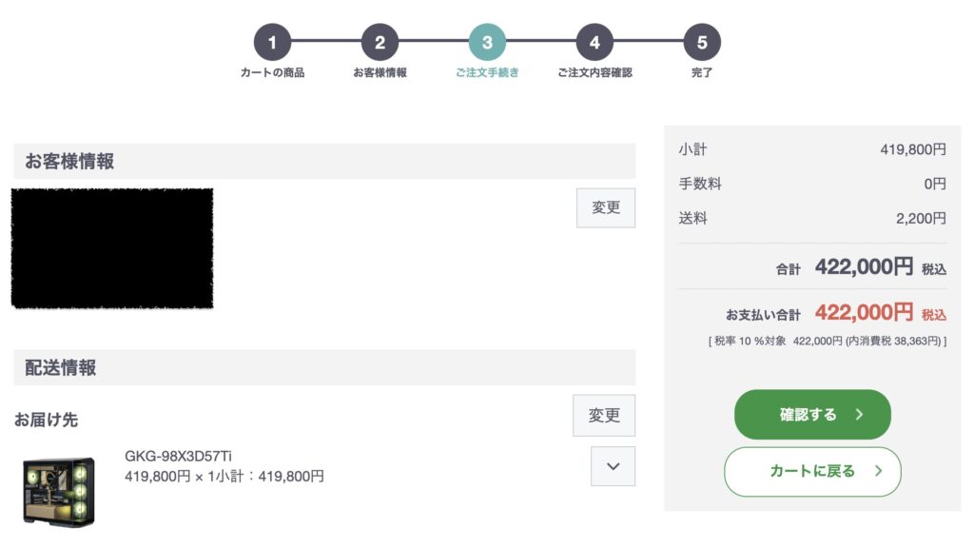This screenshot has width=974, height=548.
Task: Click the 小計 amount 419,800円
Action: (x=913, y=149)
